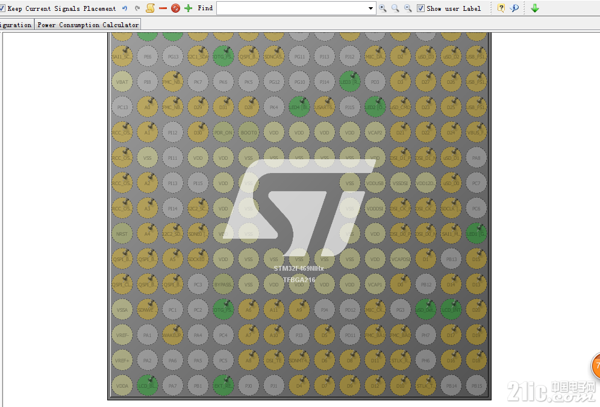Click the VREF+ pin
600x407 pixels.
tap(122, 361)
